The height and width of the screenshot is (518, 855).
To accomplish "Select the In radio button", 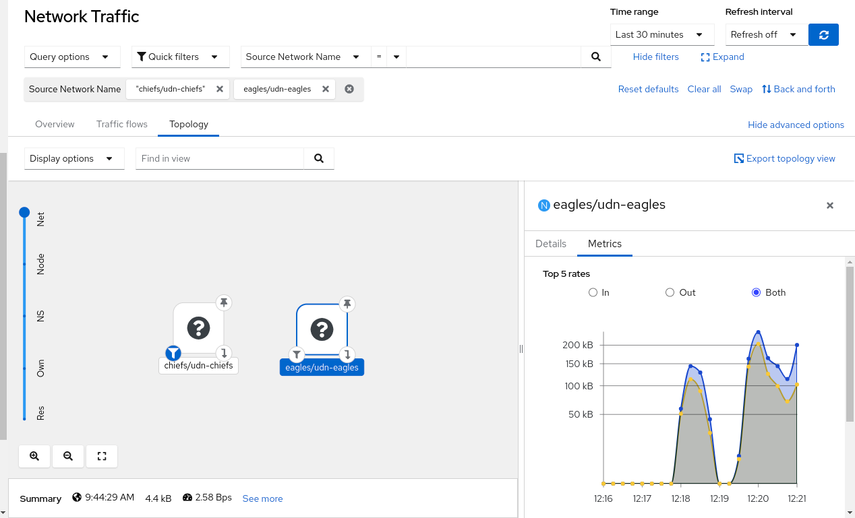I will pos(593,292).
